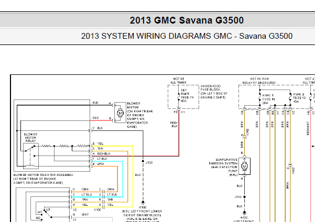Click the "RED/BLK" label at terminal A
This screenshot has width=315, height=222.
click(x=104, y=153)
